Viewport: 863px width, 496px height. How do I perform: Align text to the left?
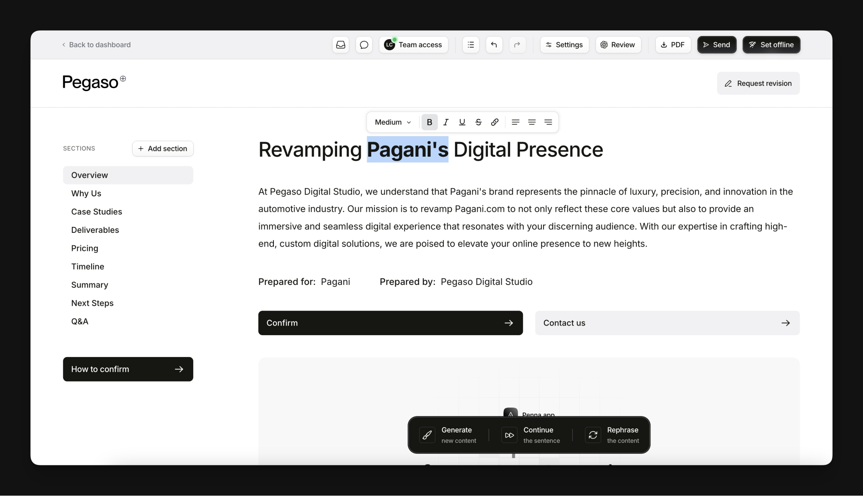[x=515, y=122]
